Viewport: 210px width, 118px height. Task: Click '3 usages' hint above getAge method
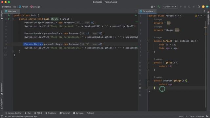click(158, 77)
